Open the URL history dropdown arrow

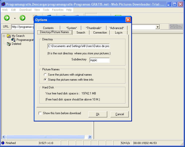(x=157, y=27)
